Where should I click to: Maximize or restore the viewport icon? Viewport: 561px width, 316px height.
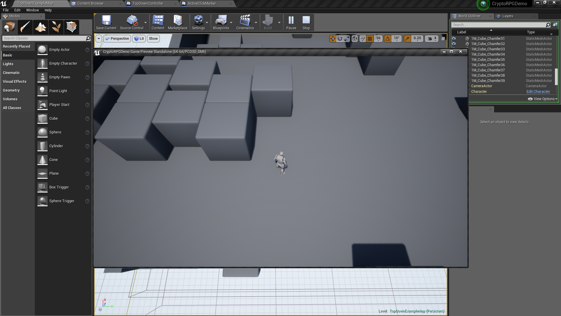click(443, 39)
